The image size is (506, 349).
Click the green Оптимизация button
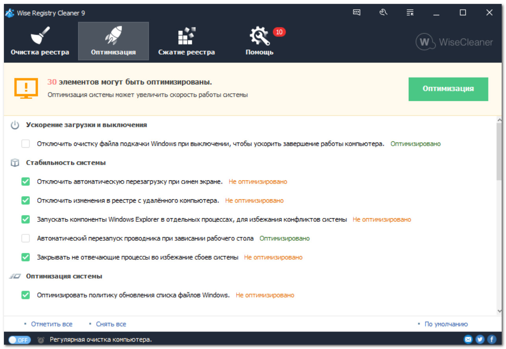pos(448,89)
